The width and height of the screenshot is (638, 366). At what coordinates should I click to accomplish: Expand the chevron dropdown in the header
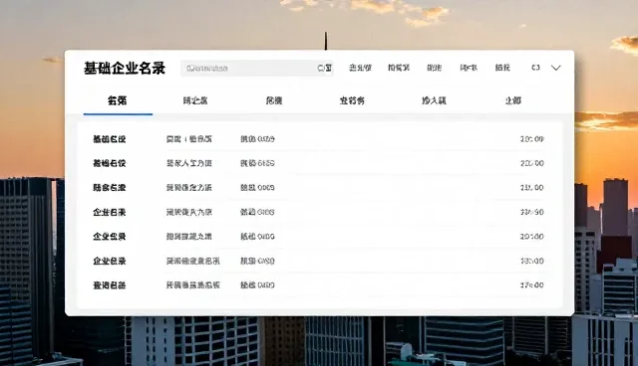tap(556, 68)
